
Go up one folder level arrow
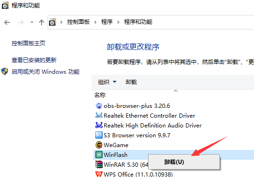[42, 22]
